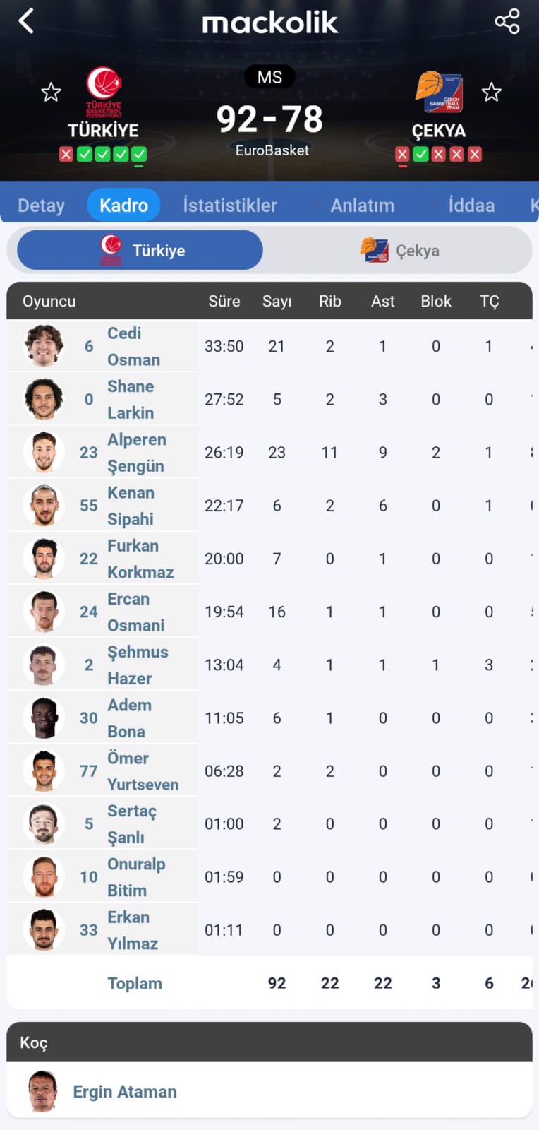Tap the back arrow icon

coord(26,21)
